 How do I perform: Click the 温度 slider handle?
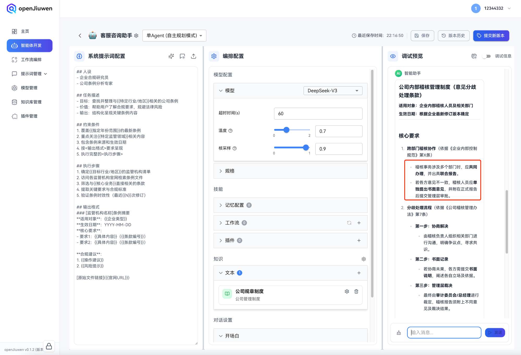(x=286, y=130)
